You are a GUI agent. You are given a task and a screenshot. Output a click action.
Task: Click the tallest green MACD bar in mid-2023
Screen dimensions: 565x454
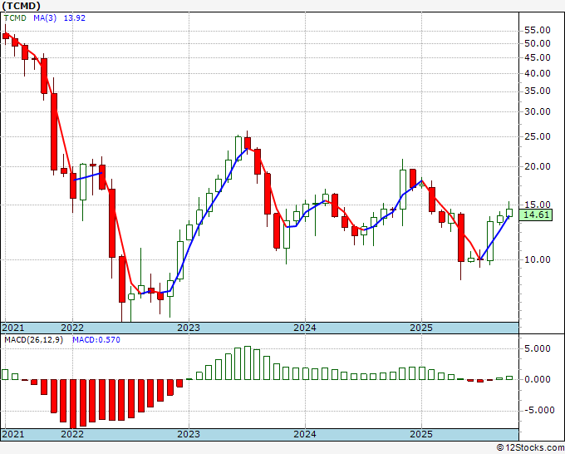[x=248, y=363]
